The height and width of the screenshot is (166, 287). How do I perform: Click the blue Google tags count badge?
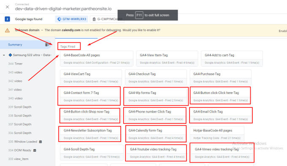(7, 19)
